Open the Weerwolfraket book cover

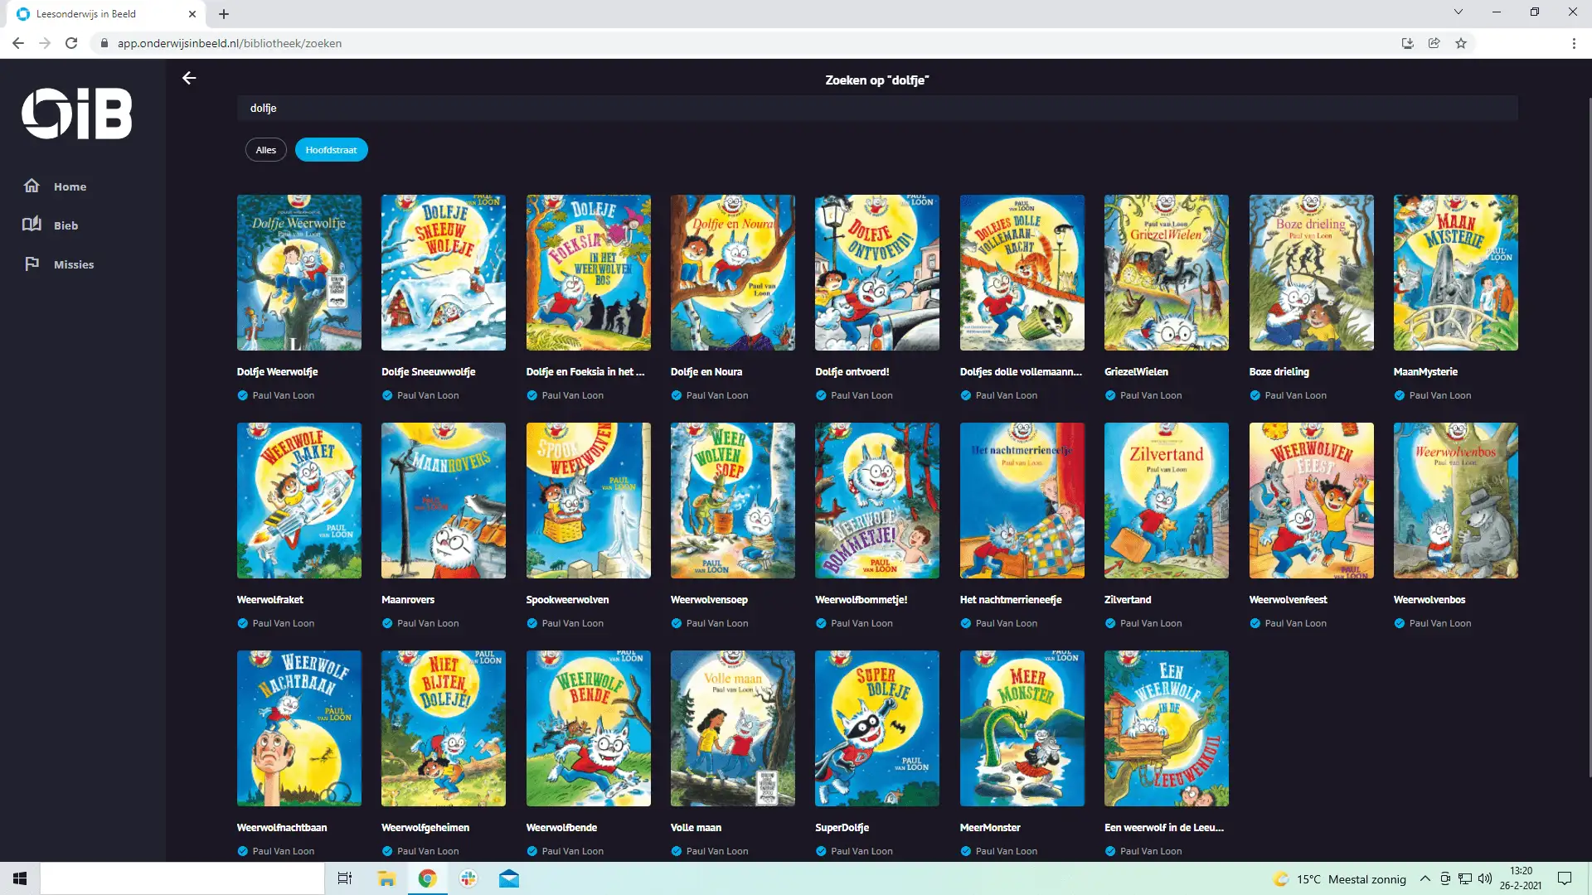click(299, 501)
